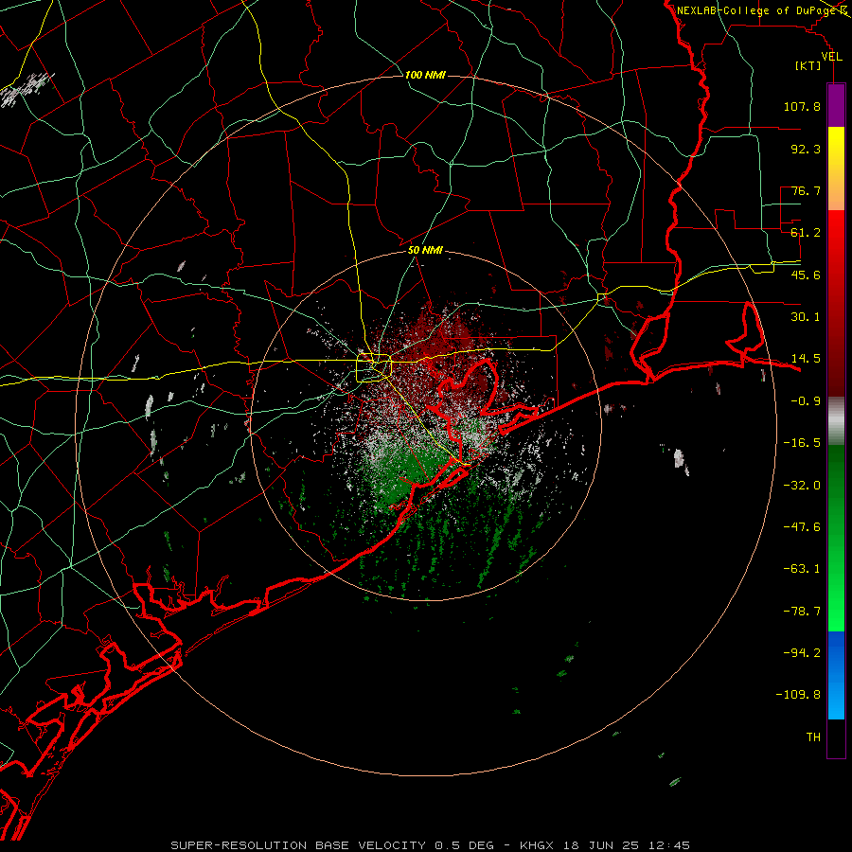
Task: Click the -32.0 velocity scale value
Action: coord(802,486)
